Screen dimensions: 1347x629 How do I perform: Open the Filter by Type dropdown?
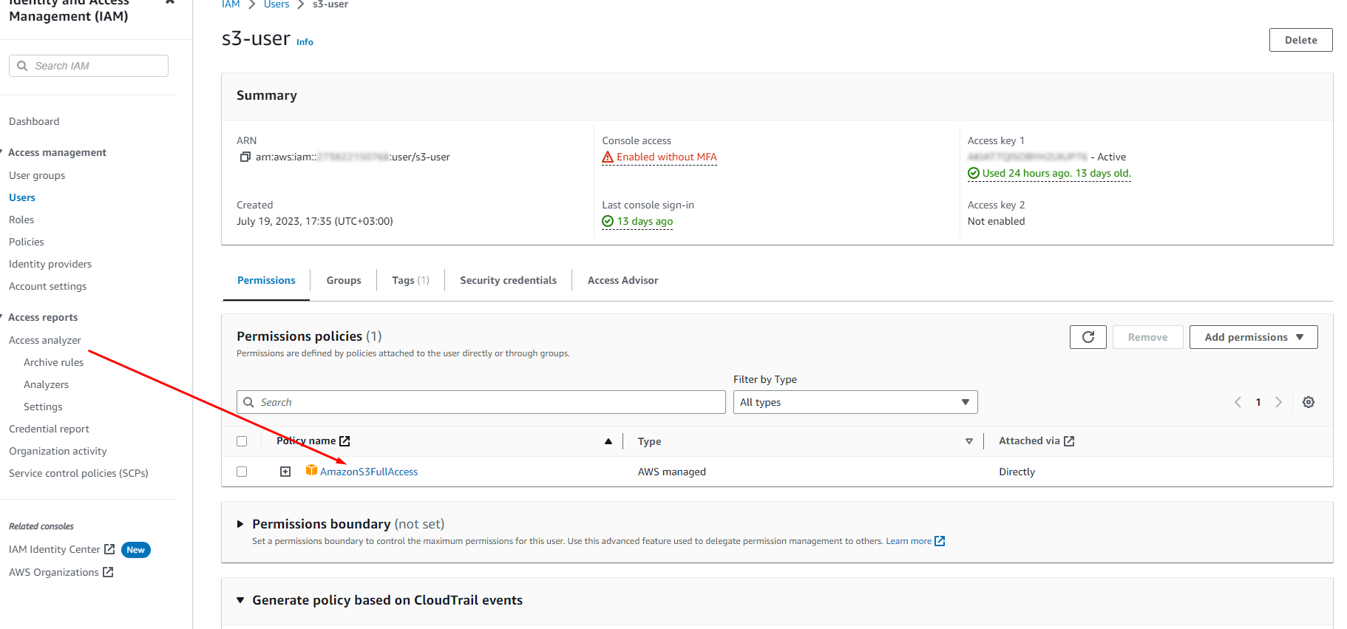855,402
